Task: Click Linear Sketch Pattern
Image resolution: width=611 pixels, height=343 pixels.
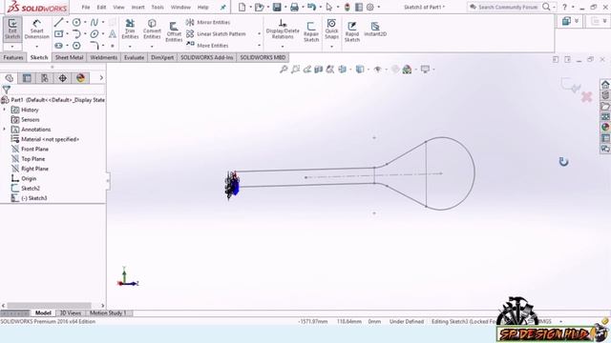Action: [216, 34]
